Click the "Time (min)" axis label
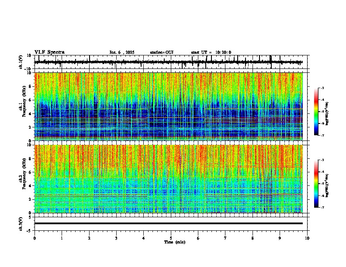Image resolution: width=346 pixels, height=267 pixels. pyautogui.click(x=175, y=242)
